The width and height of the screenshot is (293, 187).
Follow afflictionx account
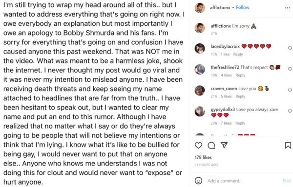(x=243, y=7)
